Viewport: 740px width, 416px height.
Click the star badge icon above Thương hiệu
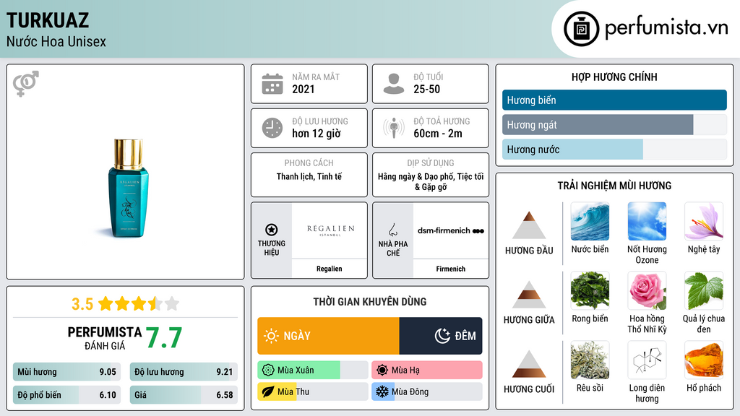(x=272, y=230)
